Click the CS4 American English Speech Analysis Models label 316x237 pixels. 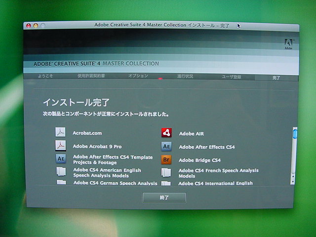(x=107, y=173)
